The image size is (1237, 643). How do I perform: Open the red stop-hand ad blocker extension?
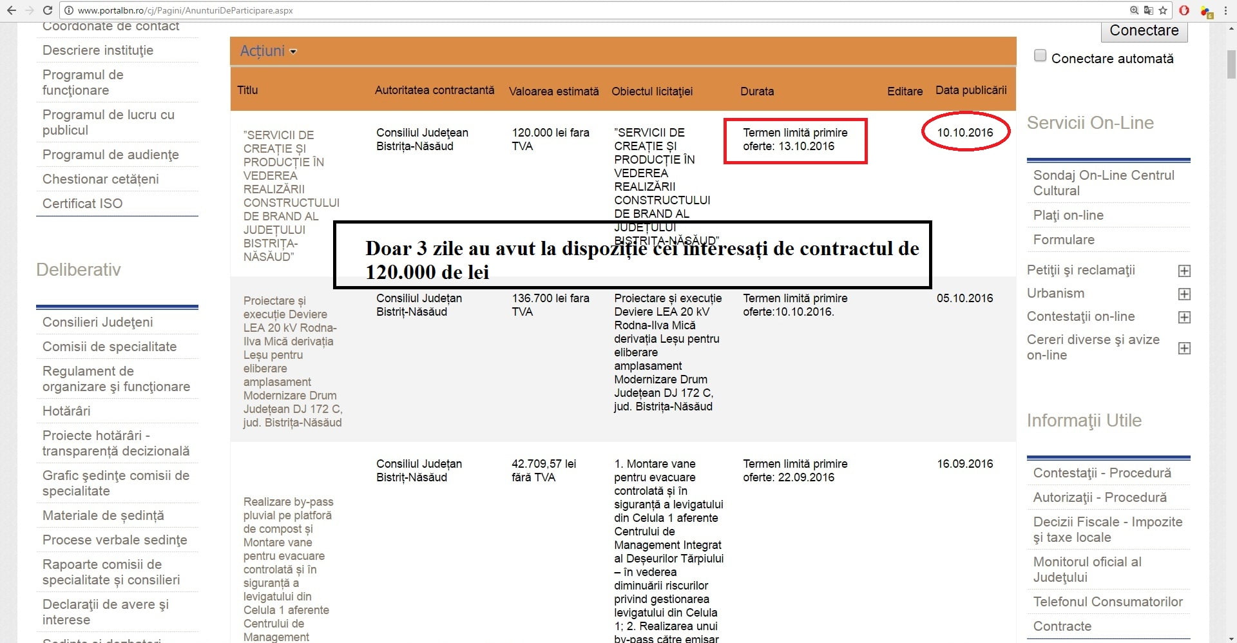click(1184, 10)
